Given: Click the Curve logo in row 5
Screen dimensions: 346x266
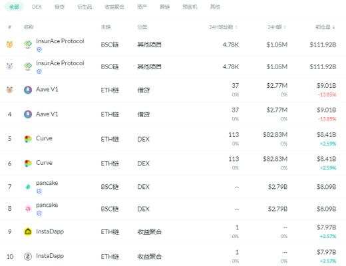Looking at the screenshot, I should (28, 139).
